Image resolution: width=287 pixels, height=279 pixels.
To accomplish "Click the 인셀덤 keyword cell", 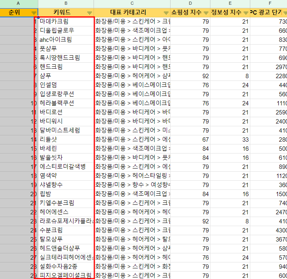I will [66, 85].
